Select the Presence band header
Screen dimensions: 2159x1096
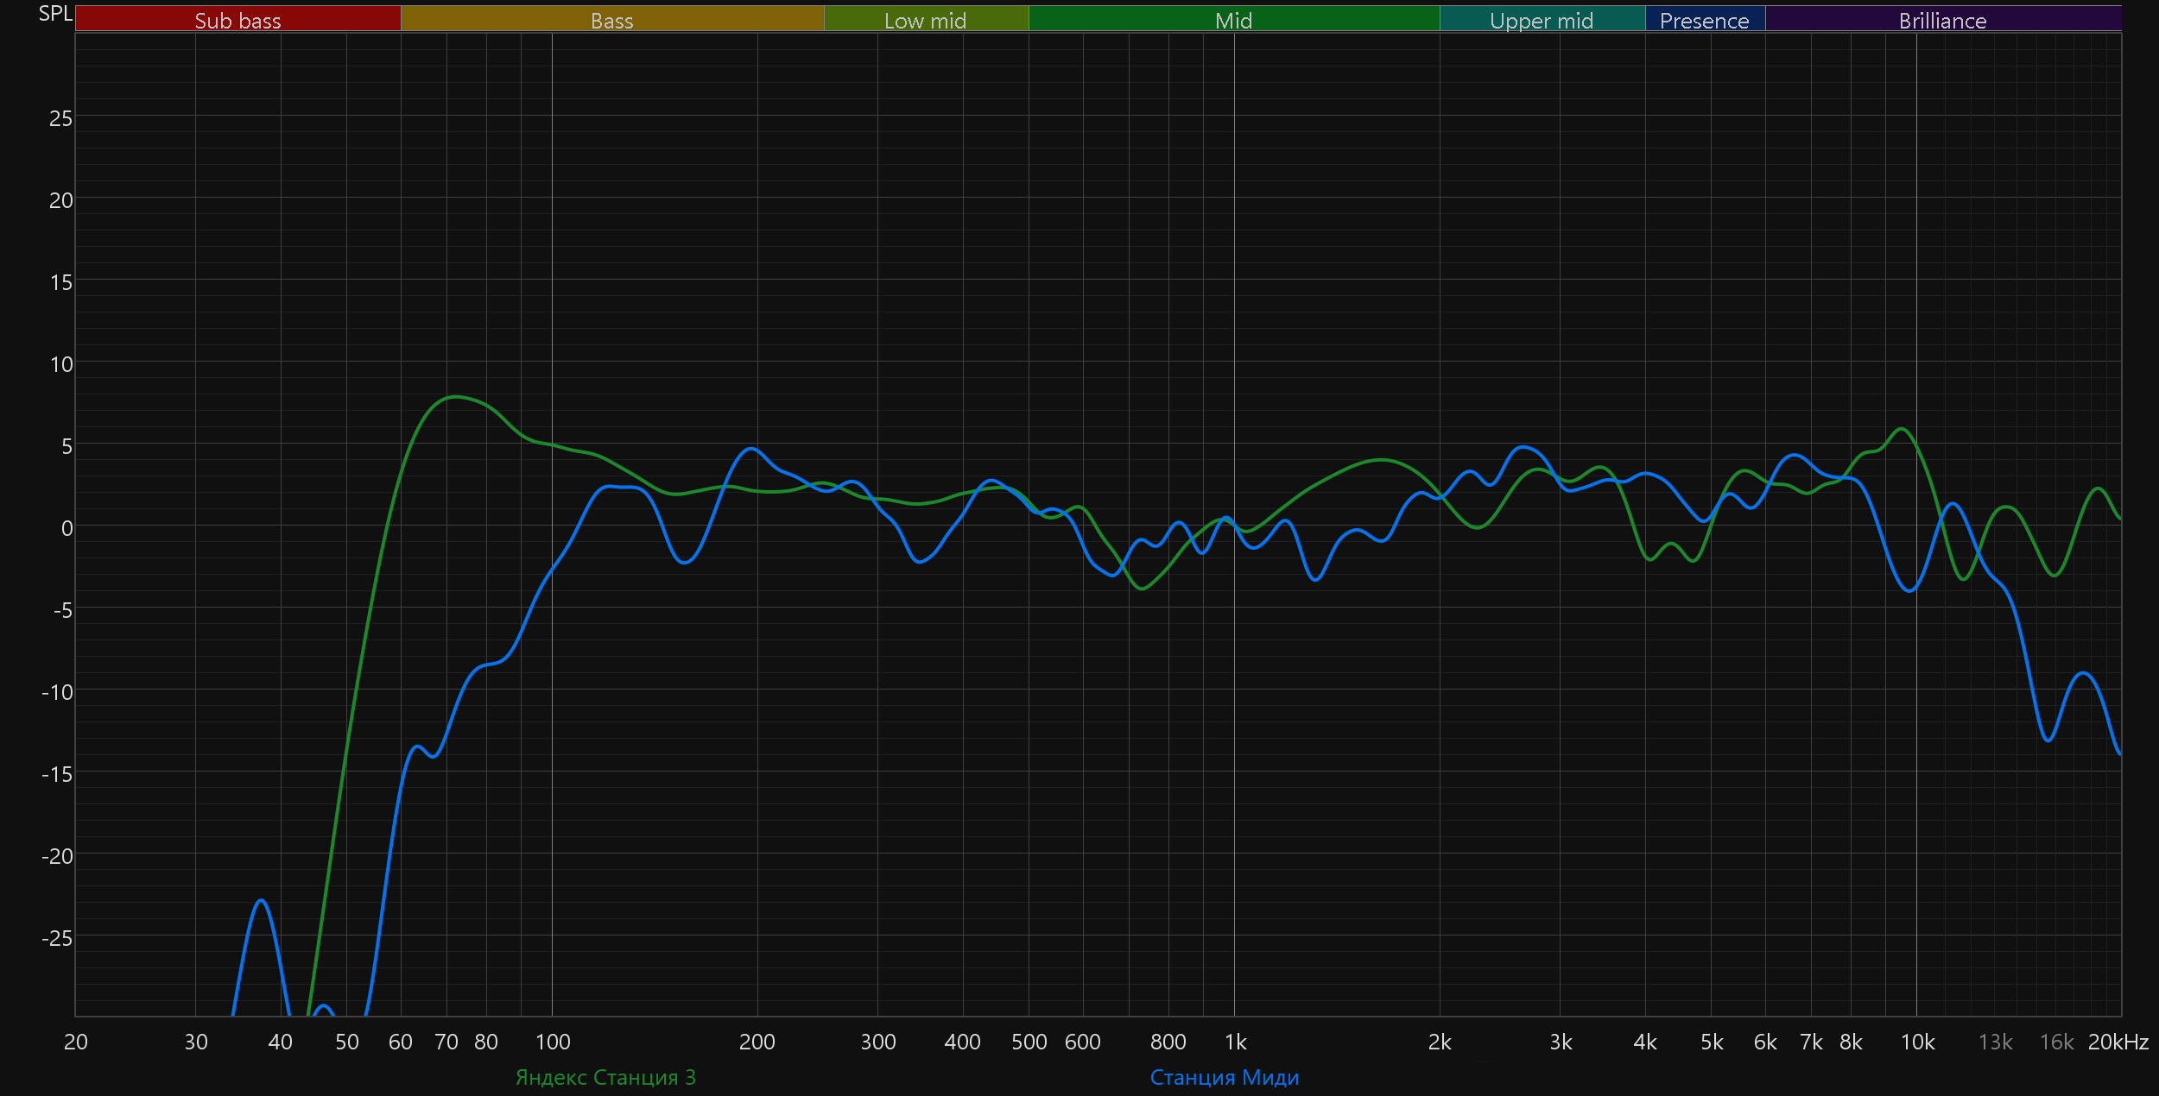tap(1704, 20)
